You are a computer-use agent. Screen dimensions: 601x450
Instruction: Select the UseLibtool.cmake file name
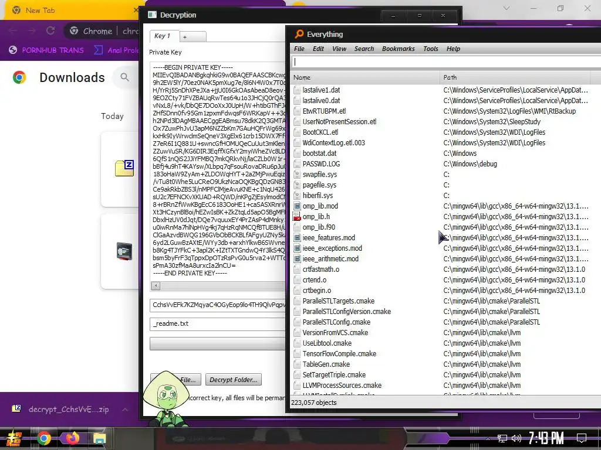327,343
